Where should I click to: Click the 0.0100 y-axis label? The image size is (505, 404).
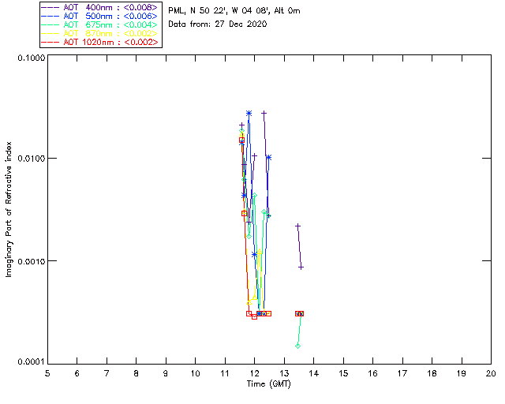[x=31, y=159]
